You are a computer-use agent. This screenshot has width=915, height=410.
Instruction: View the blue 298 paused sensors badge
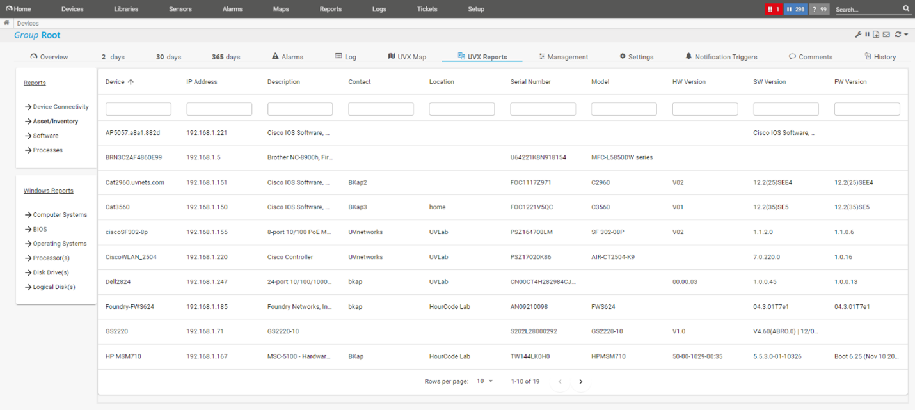pos(795,8)
